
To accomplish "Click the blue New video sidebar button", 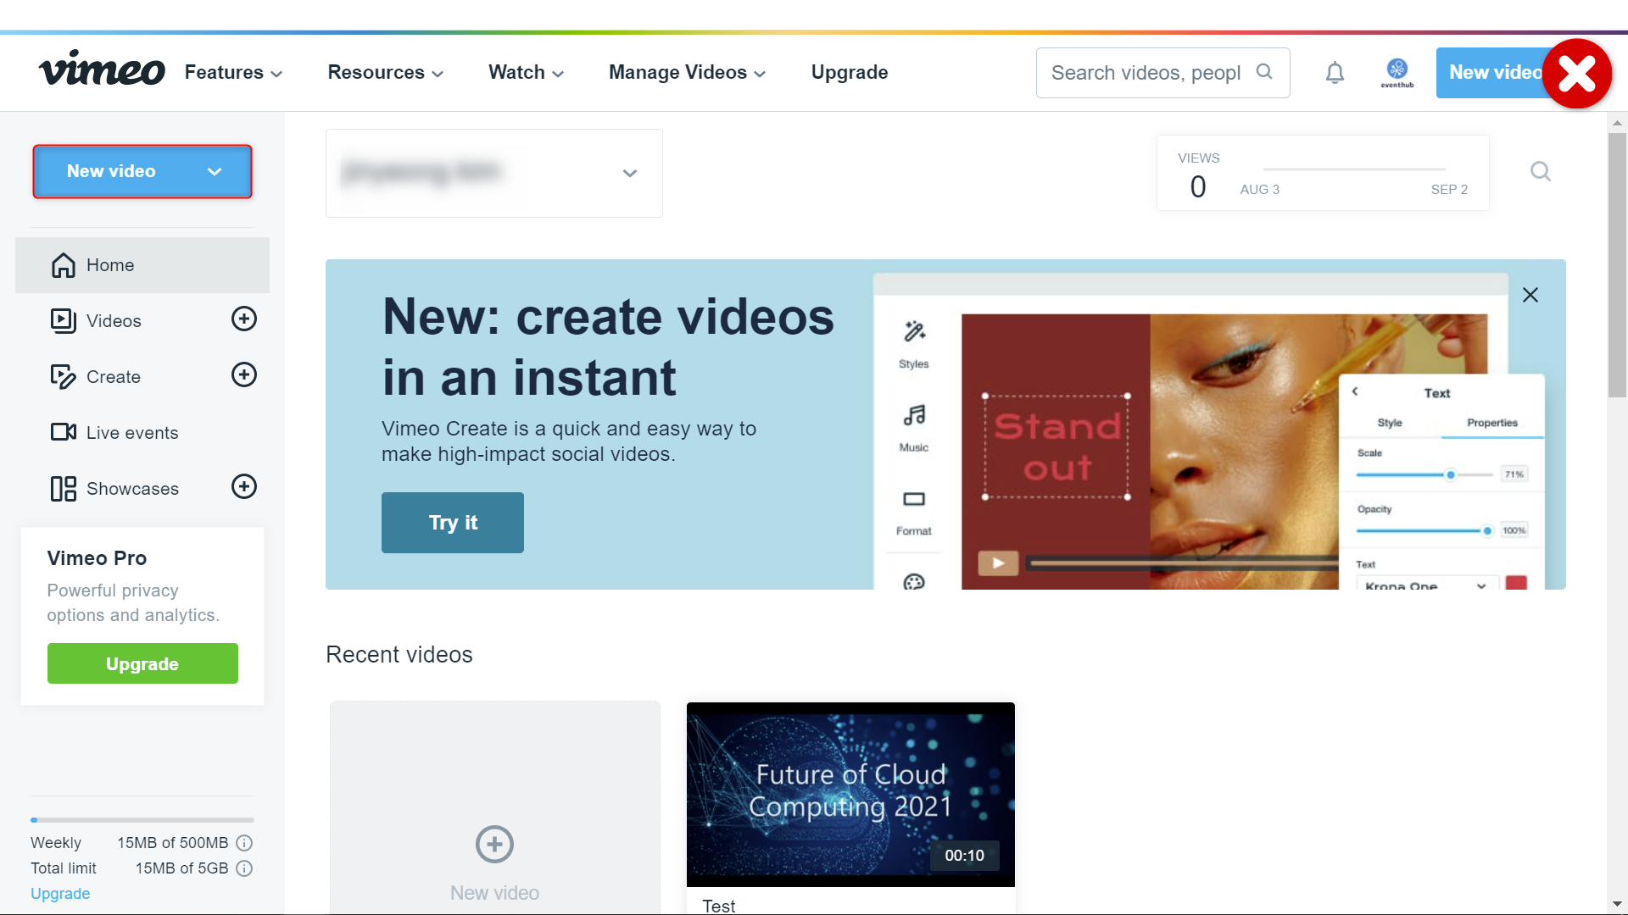I will click(142, 172).
